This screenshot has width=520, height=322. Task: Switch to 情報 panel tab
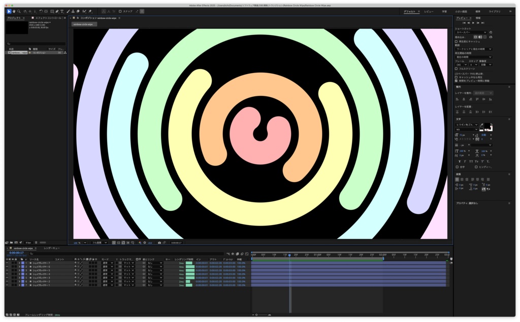pos(478,18)
